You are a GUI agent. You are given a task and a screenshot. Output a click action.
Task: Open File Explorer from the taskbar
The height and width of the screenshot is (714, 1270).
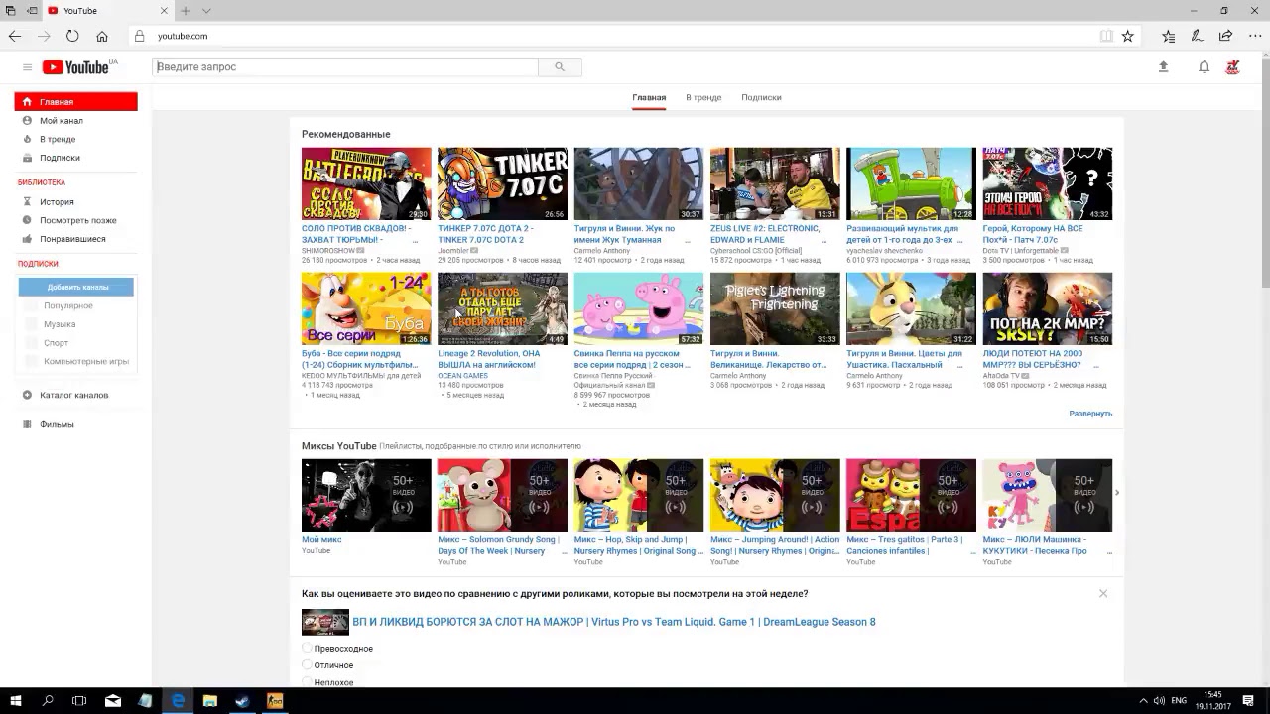click(x=210, y=700)
